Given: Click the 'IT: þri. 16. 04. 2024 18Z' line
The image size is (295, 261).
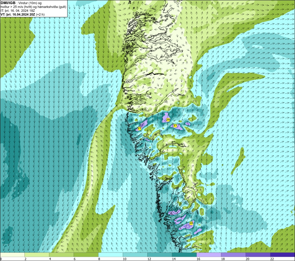Looking at the screenshot, I should (18, 11).
